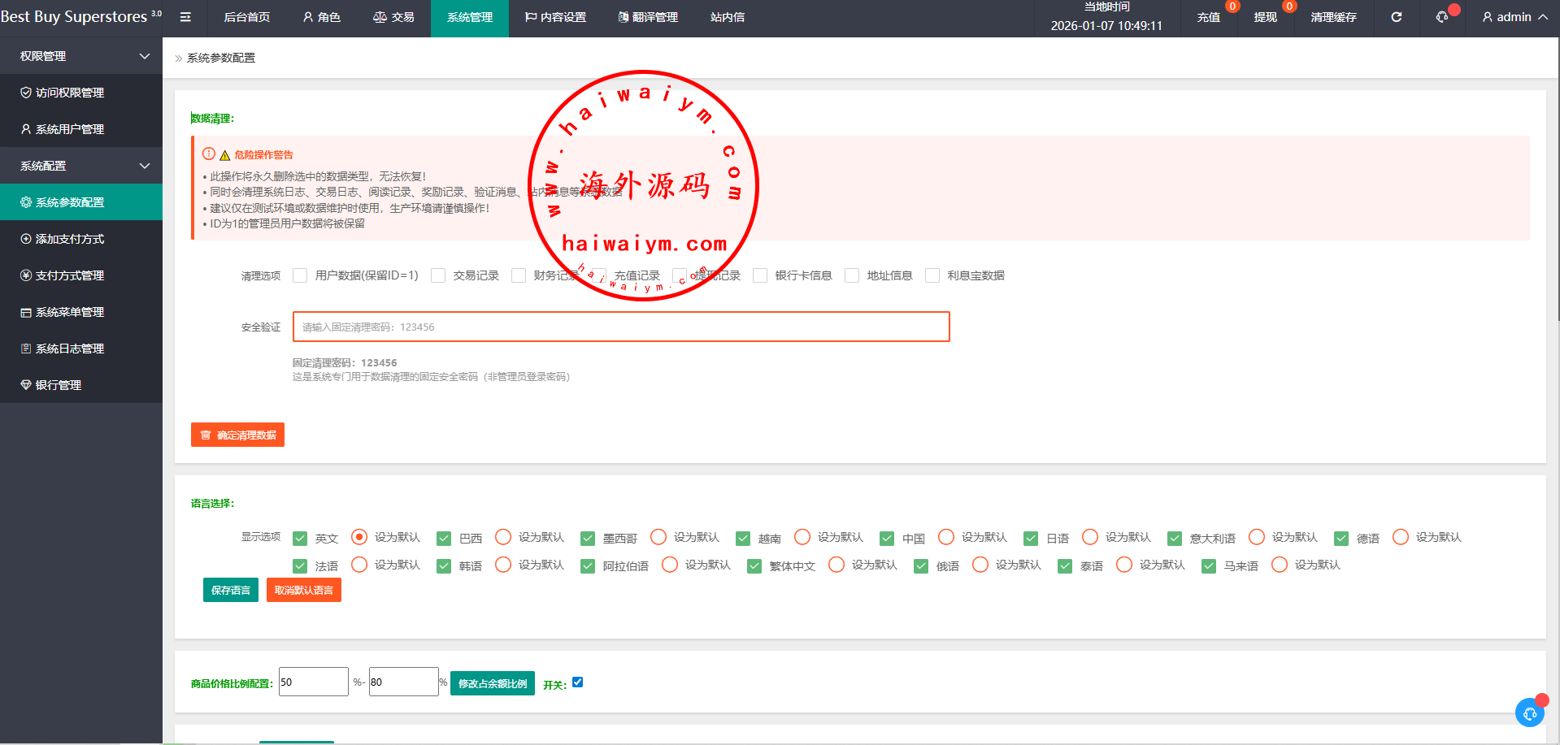Image resolution: width=1560 pixels, height=745 pixels.
Task: Open the customer service headset icon in header
Action: tap(1442, 17)
